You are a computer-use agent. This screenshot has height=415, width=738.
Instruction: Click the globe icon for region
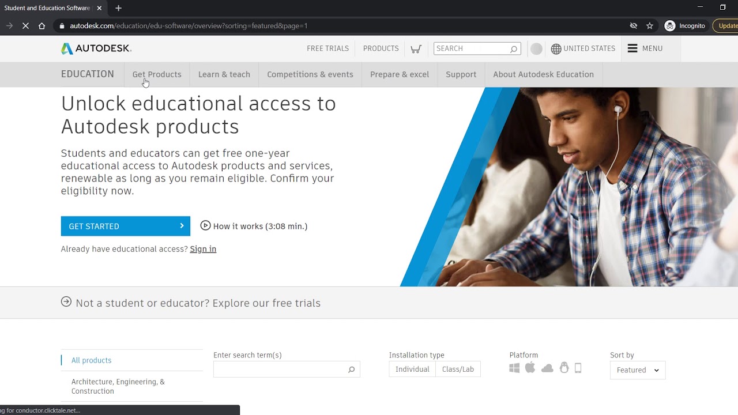point(556,49)
